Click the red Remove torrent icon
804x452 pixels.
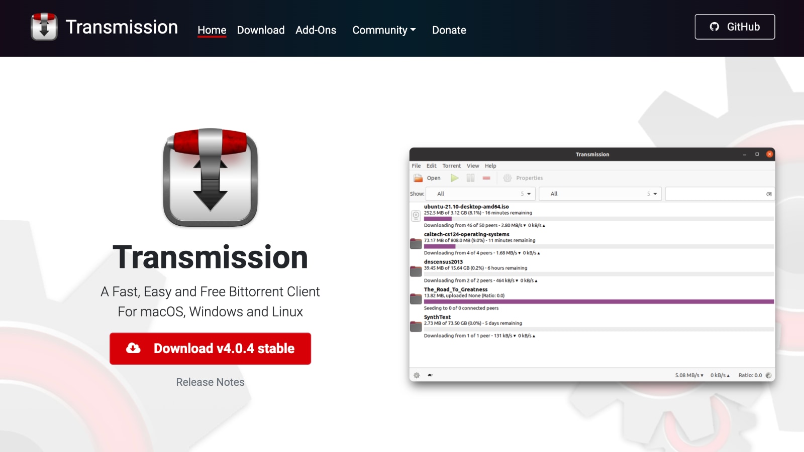tap(486, 178)
